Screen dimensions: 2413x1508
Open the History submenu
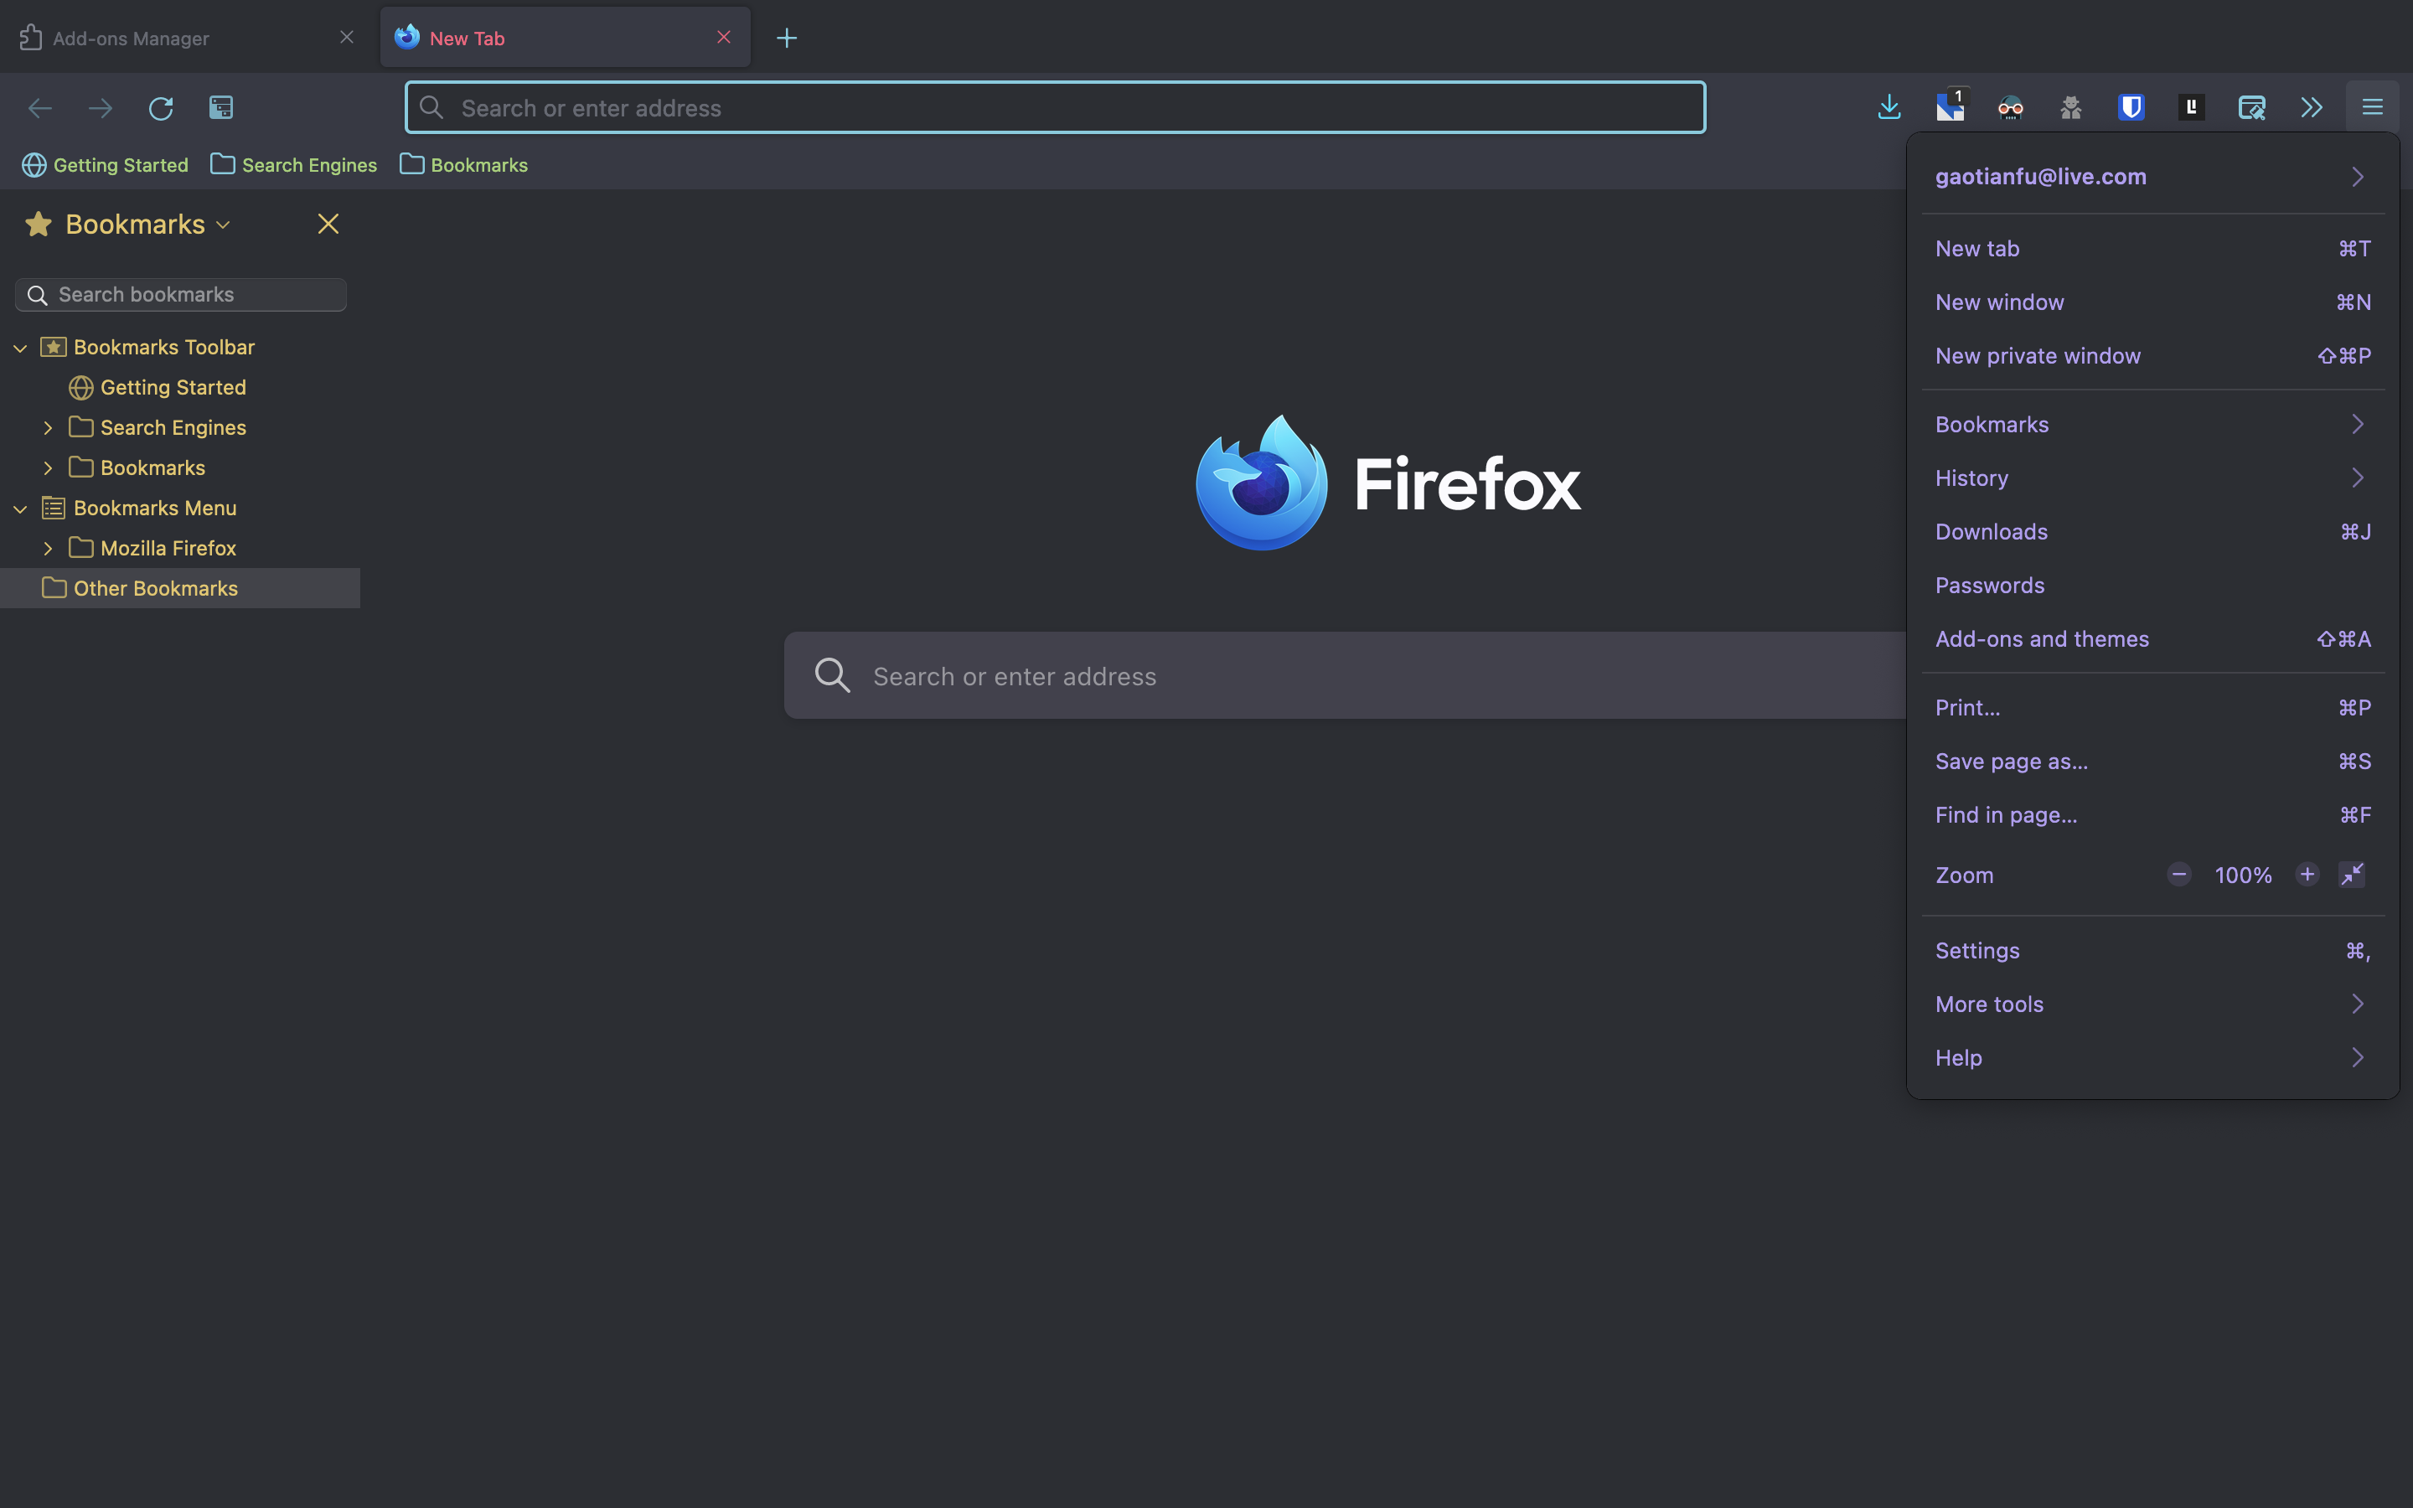coord(2152,478)
